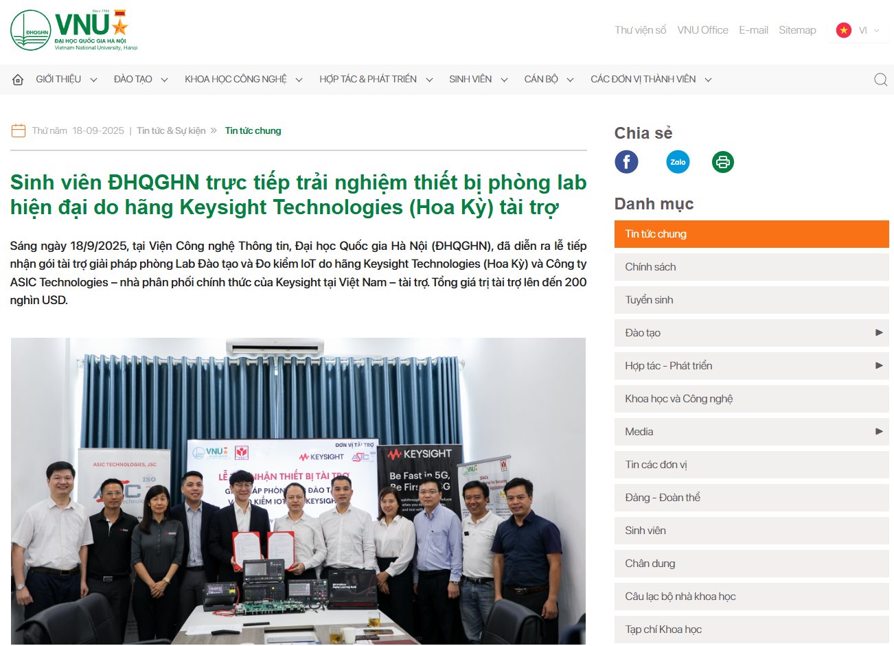The image size is (894, 646).
Task: Open CÁC ĐƠN VỊ THÀNH VIÊN menu
Action: click(x=651, y=80)
